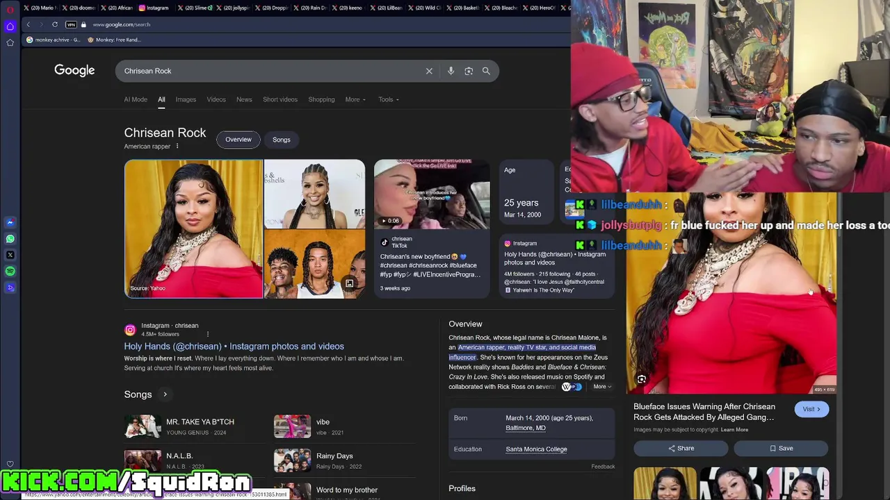Open X (Twitter) in Opera sidebar
Image resolution: width=890 pixels, height=500 pixels.
(10, 255)
